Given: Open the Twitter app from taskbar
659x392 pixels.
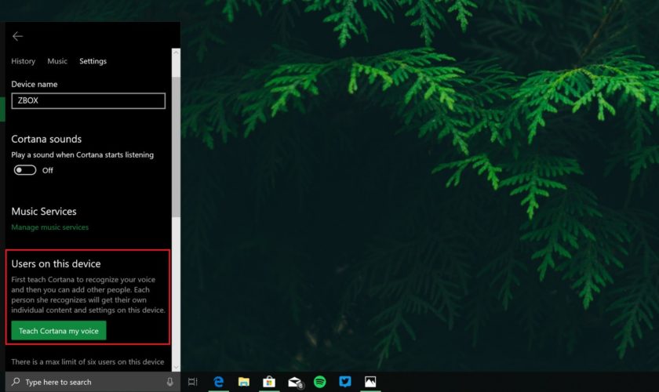Looking at the screenshot, I should (345, 382).
